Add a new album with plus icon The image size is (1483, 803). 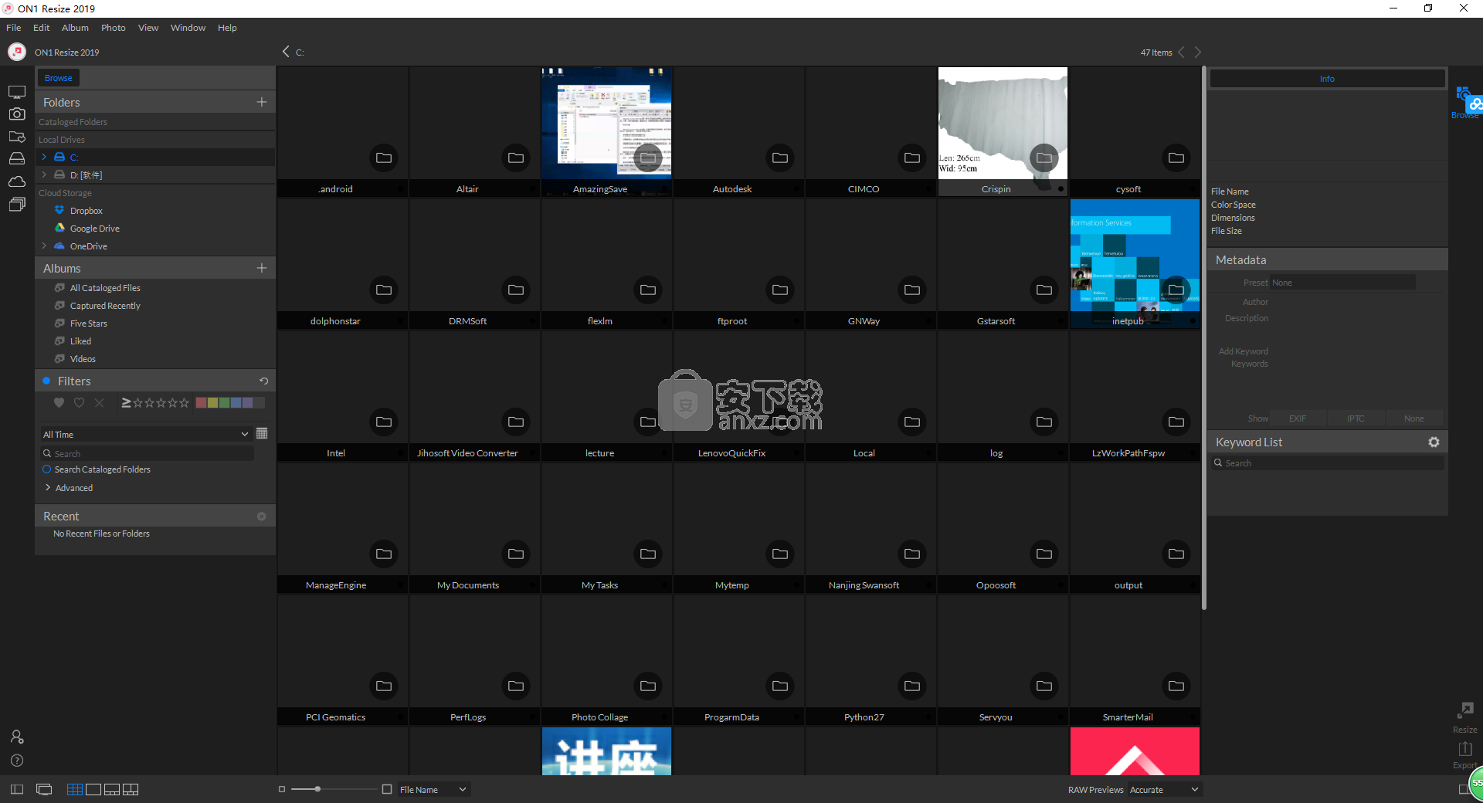pos(262,268)
